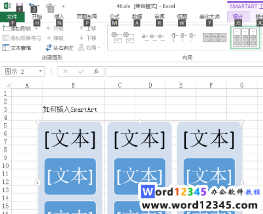
Task: Open the 文件 tab
Action: (12, 17)
